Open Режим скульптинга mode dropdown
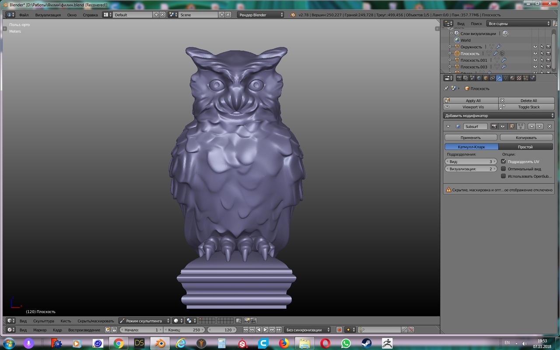Image resolution: width=560 pixels, height=350 pixels. [x=144, y=321]
